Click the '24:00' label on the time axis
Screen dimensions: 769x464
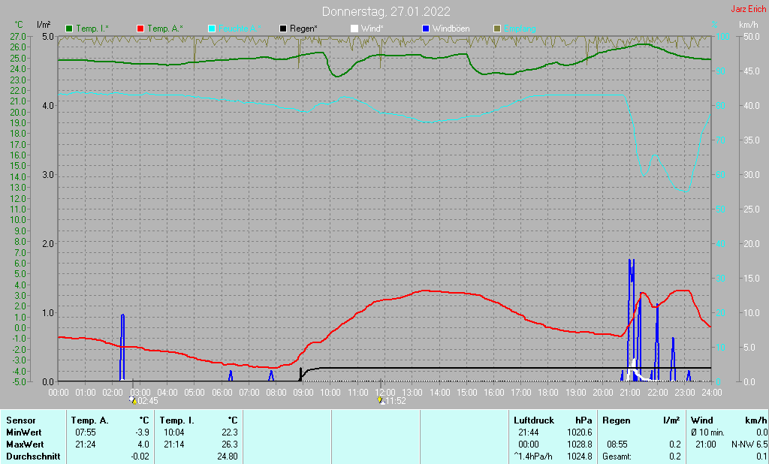click(712, 393)
